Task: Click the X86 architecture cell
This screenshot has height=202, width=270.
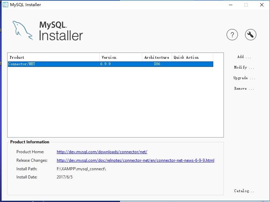Action: coord(157,64)
